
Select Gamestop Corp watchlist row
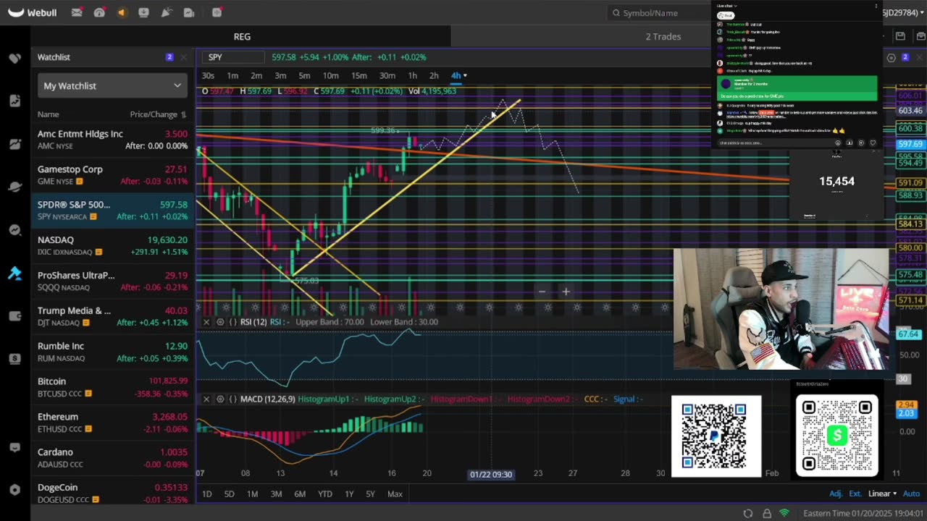pyautogui.click(x=113, y=174)
